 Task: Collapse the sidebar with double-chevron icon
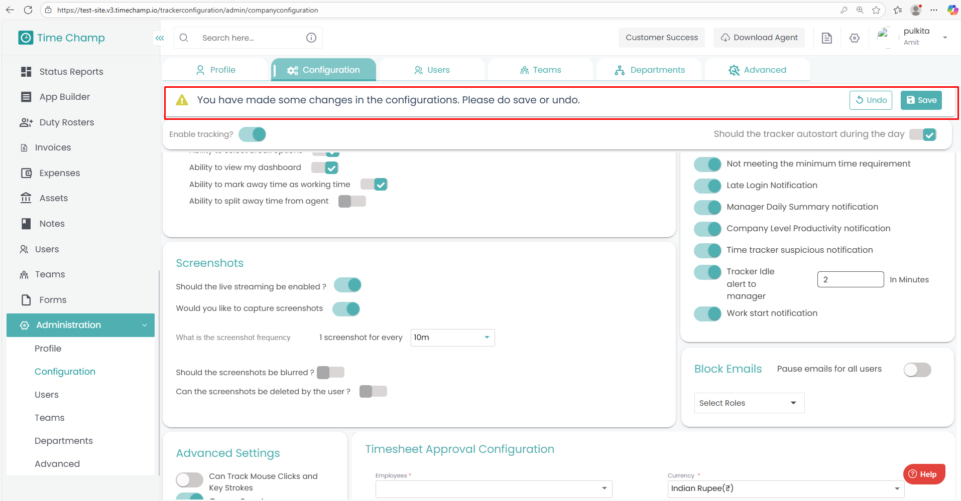(160, 38)
